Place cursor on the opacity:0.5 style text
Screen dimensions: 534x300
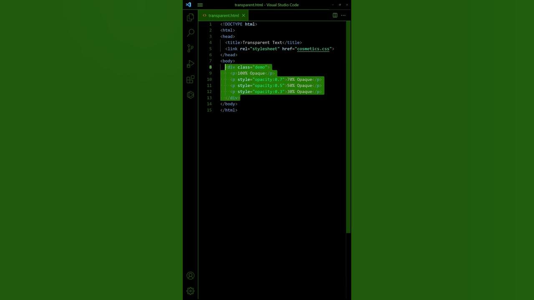click(x=269, y=85)
